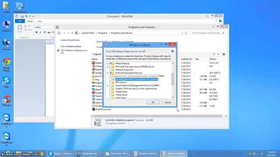Check the Microsoft Message Queue (MSMQ) Server box
Image resolution: width=280 pixels, height=157 pixels.
coord(111,67)
